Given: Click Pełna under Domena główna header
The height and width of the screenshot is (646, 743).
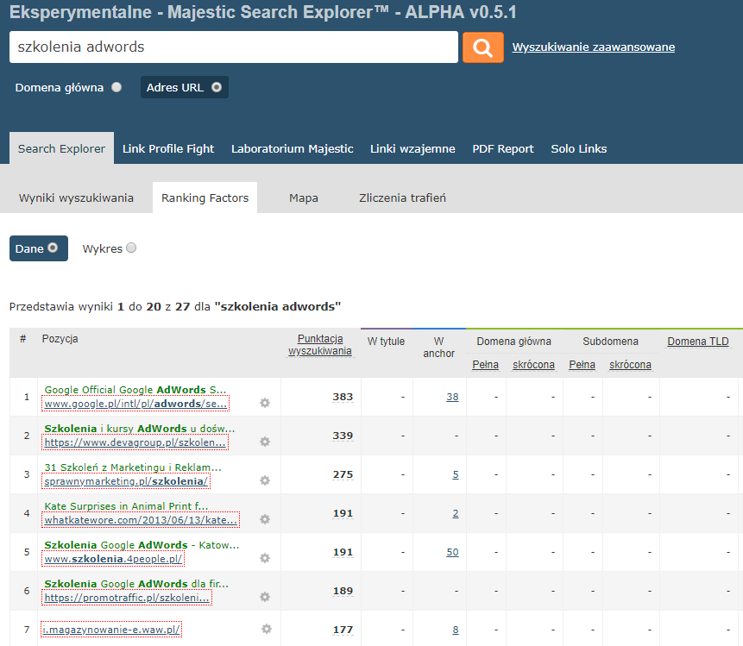Looking at the screenshot, I should click(x=485, y=365).
